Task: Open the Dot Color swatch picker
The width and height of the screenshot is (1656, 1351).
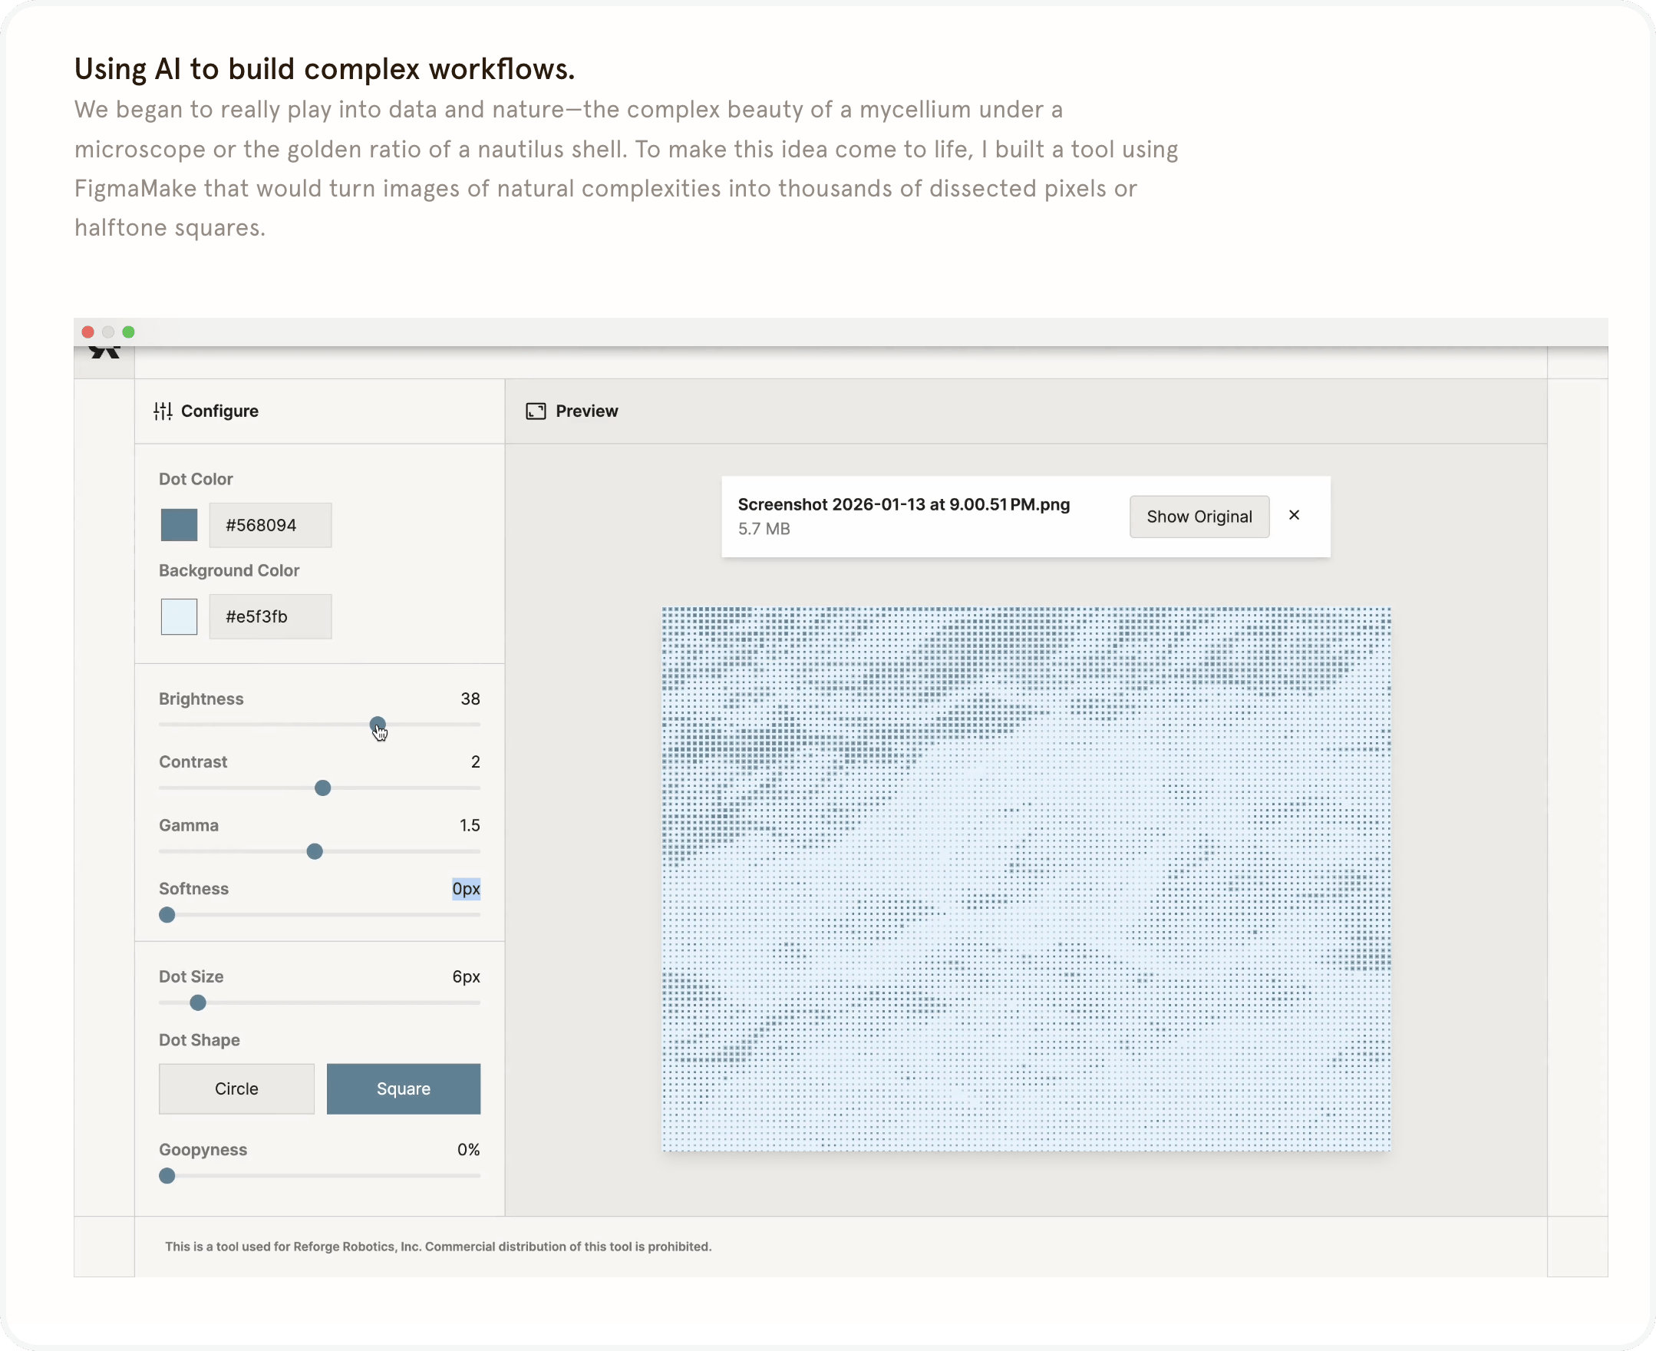Action: 179,525
